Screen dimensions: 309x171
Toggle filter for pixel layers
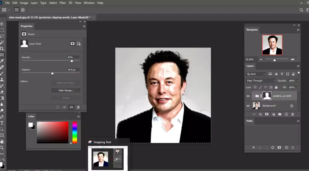click(x=270, y=74)
